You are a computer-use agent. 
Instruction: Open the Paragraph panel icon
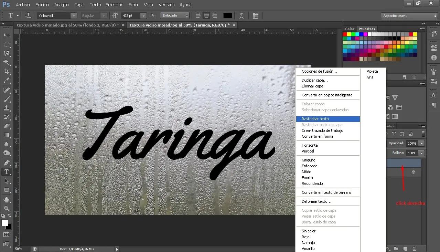pyautogui.click(x=434, y=105)
